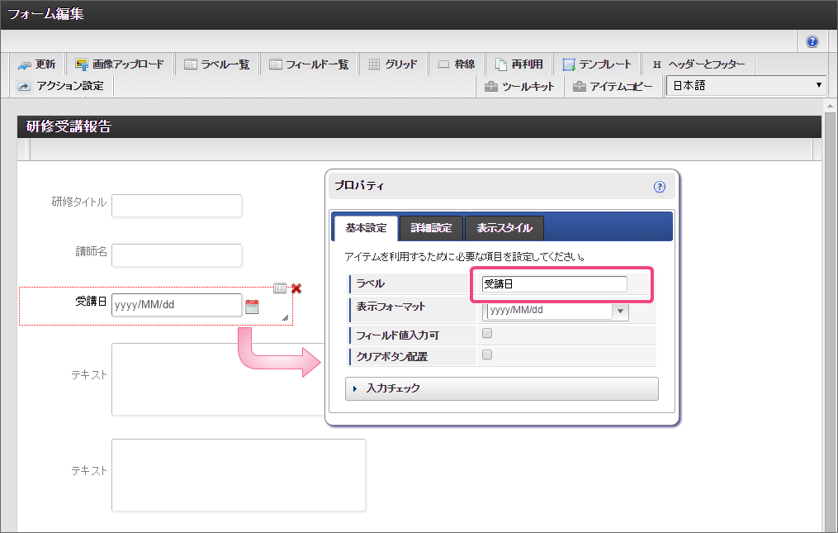Image resolution: width=838 pixels, height=533 pixels.
Task: Click the 研修タイトル input field
Action: 177,206
